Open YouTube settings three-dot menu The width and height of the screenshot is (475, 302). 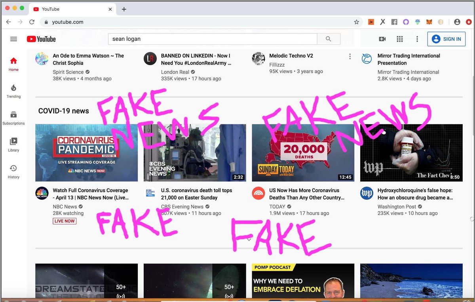tap(417, 39)
